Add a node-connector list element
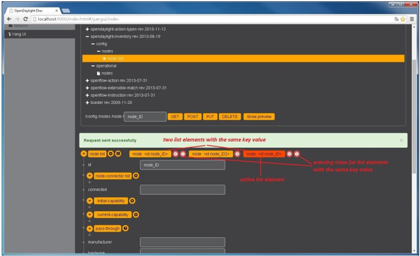Viewport: 420px width, 256px height. click(x=136, y=176)
